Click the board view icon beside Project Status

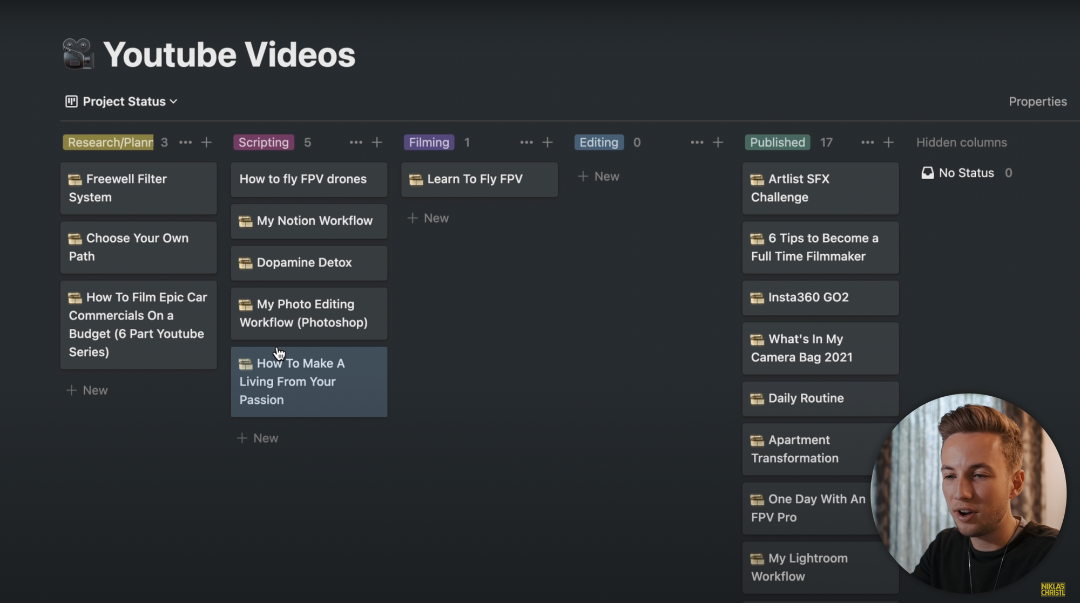[71, 101]
